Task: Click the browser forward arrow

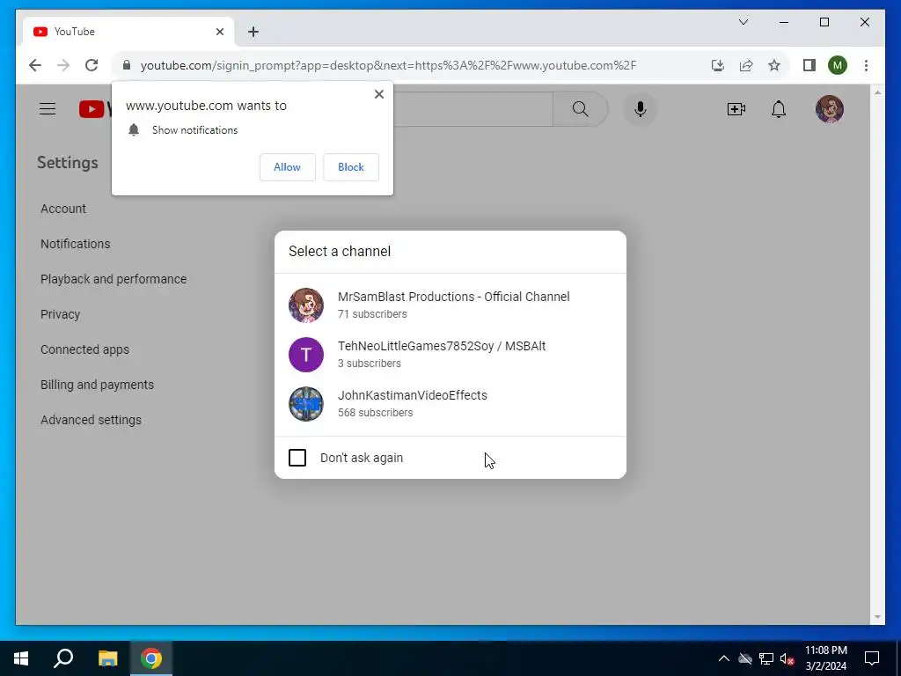Action: (63, 65)
